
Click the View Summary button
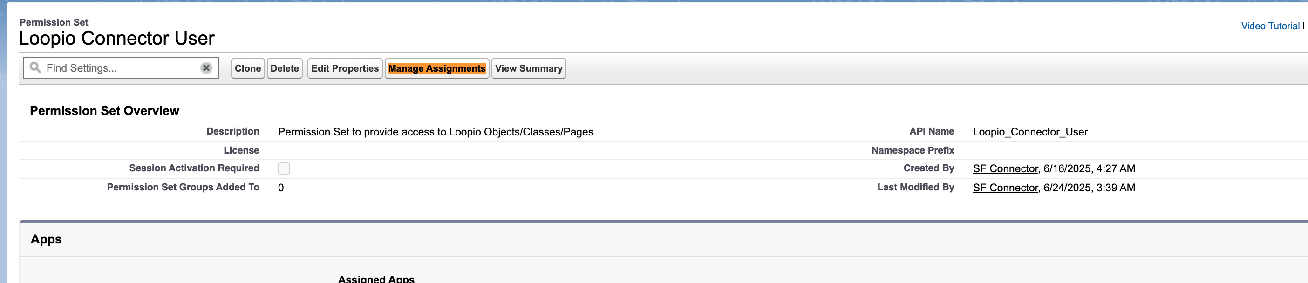coord(529,68)
